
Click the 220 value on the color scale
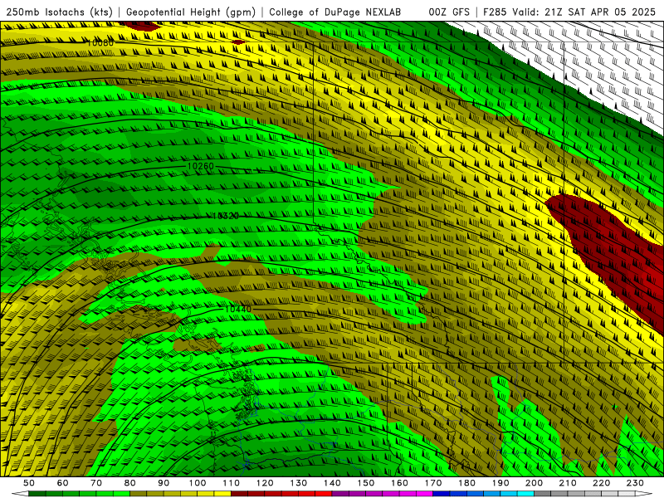[x=601, y=483]
